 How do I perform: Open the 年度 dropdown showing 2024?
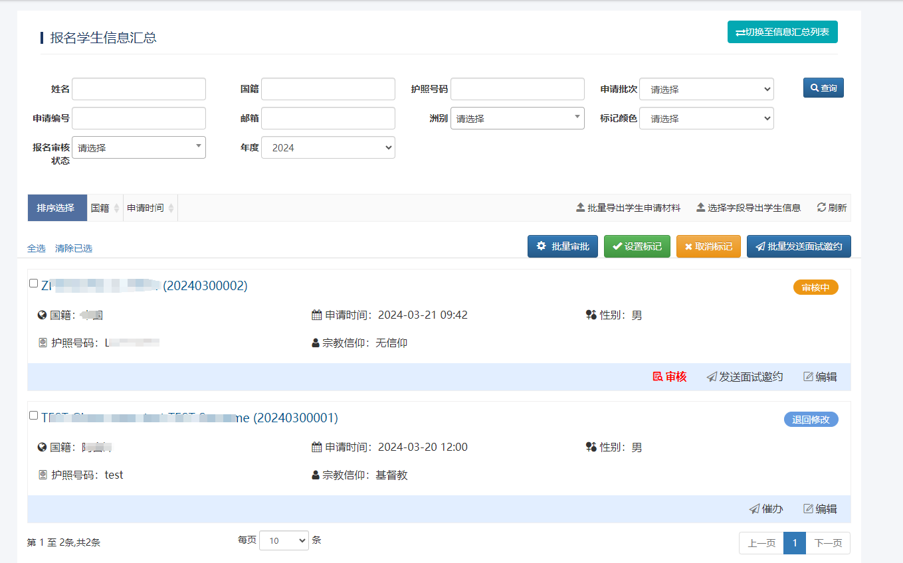(328, 148)
